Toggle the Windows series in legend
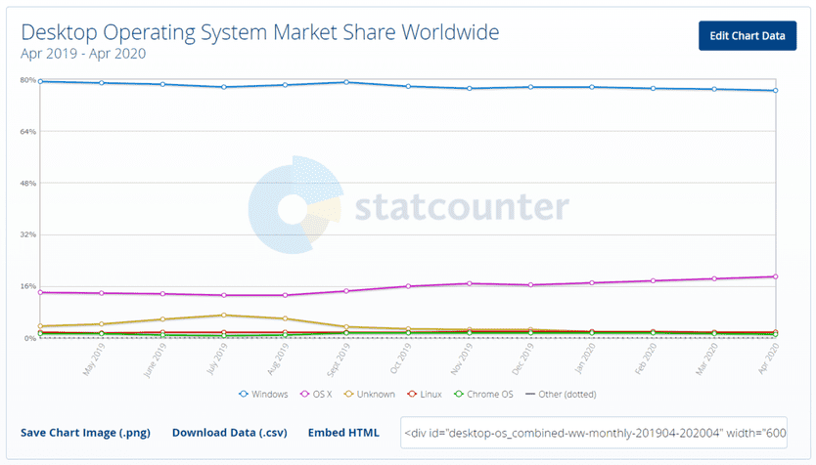The image size is (816, 465). click(x=264, y=395)
